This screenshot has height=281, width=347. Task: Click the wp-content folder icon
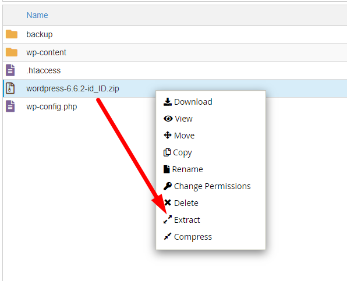pos(12,52)
